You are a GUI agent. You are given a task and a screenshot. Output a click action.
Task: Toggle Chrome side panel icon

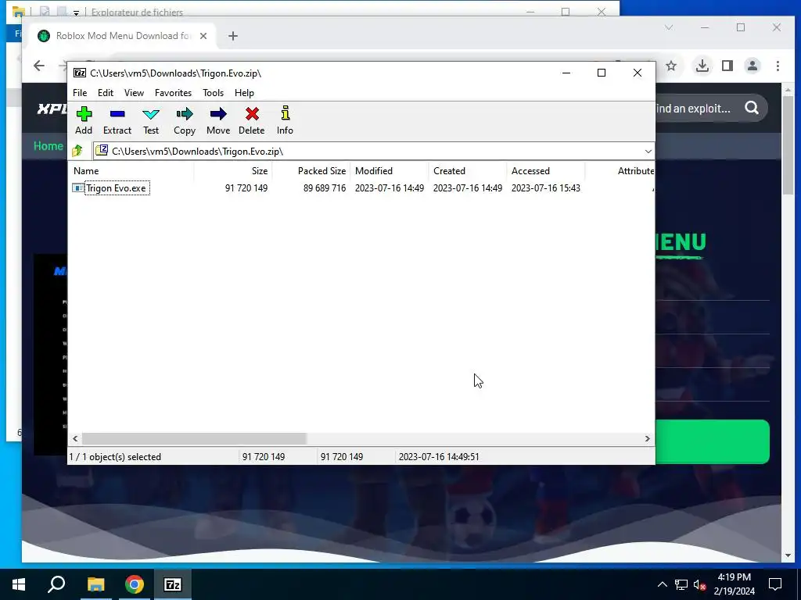tap(727, 66)
